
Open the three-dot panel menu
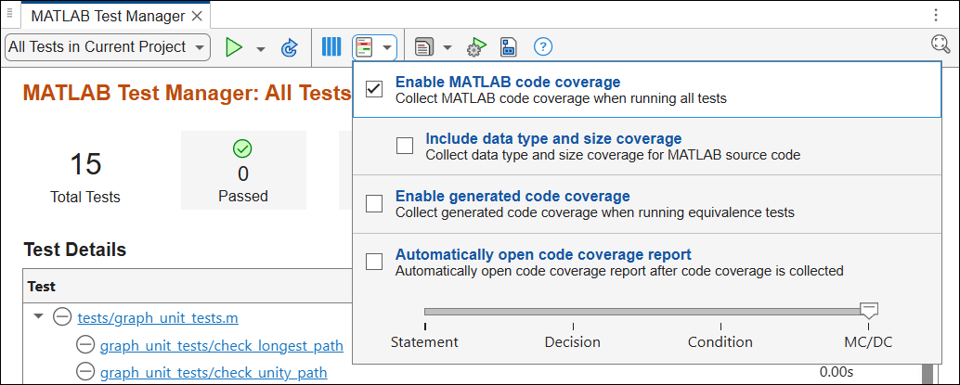(x=936, y=15)
